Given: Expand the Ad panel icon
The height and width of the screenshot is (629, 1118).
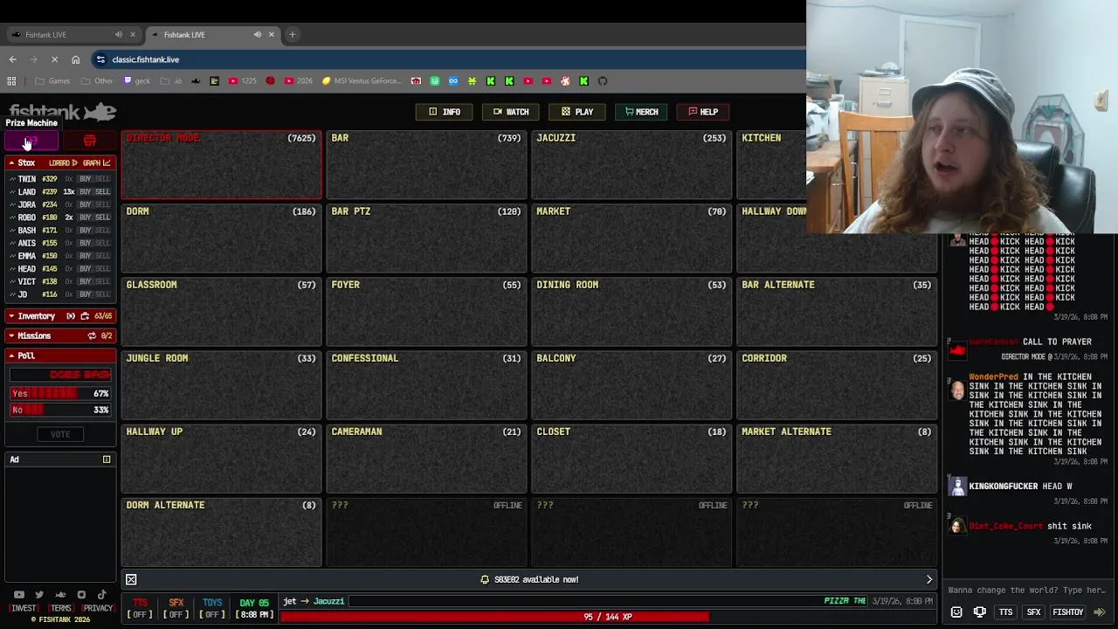Looking at the screenshot, I should click(107, 460).
